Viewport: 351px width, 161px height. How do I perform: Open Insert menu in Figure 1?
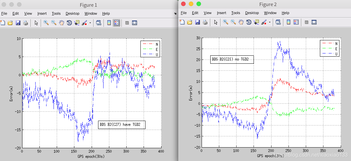pyautogui.click(x=42, y=13)
